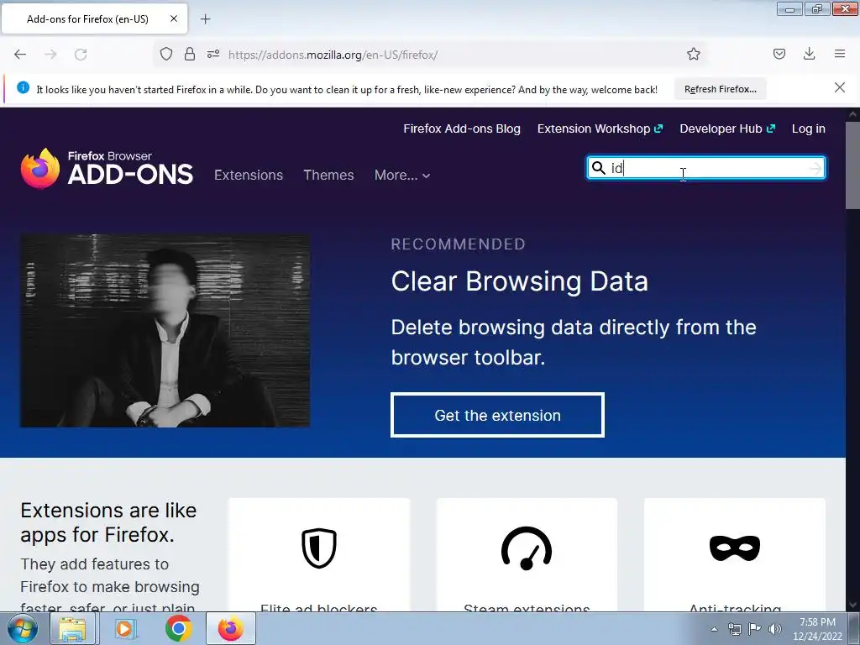The height and width of the screenshot is (645, 860).
Task: Open the Firefox Add-ons Blog link
Action: pos(462,128)
